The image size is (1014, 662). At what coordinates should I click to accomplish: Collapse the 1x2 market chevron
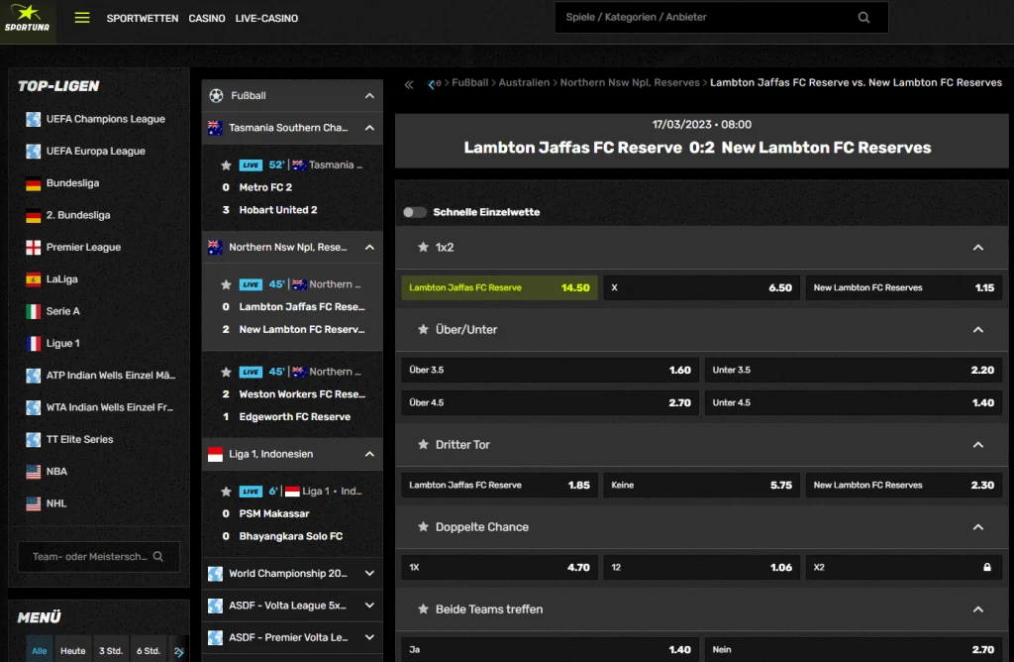point(977,247)
